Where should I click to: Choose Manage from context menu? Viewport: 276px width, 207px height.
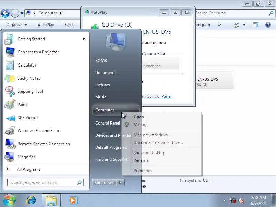pyautogui.click(x=162, y=125)
